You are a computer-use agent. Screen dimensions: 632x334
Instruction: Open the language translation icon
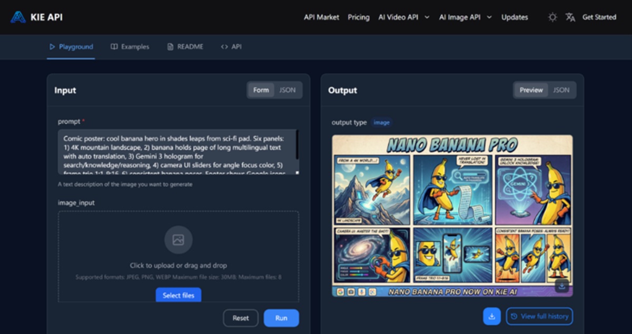(x=570, y=17)
